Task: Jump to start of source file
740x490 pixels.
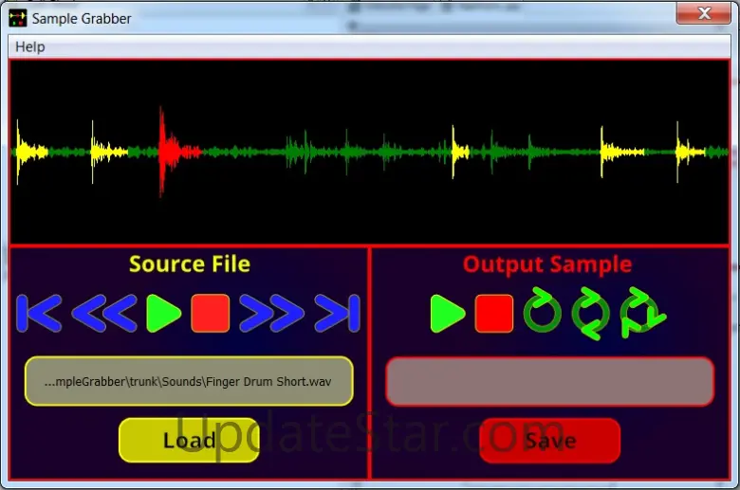Action: [39, 314]
